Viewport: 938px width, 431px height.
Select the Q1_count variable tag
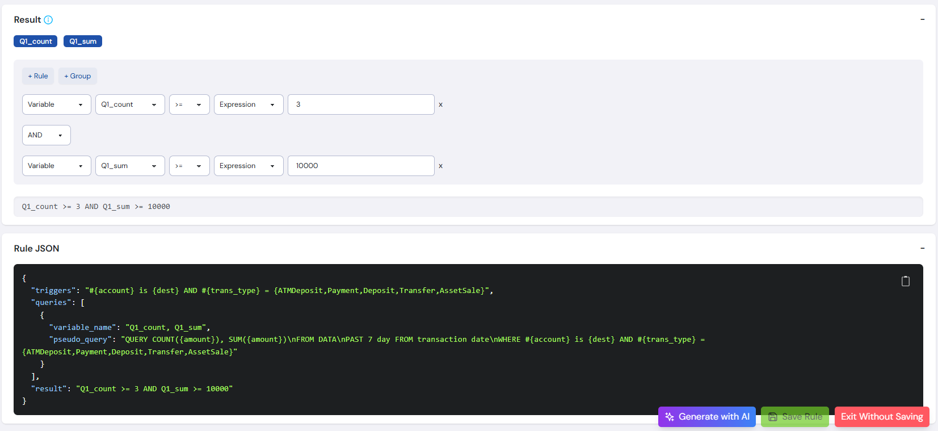(35, 41)
